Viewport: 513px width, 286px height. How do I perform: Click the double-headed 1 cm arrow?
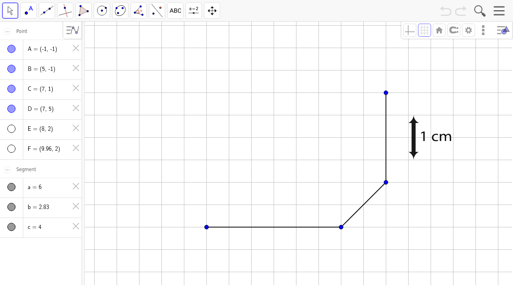[x=413, y=137]
